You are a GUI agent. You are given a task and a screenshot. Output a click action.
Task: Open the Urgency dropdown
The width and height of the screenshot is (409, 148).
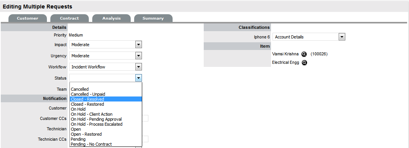tap(138, 56)
